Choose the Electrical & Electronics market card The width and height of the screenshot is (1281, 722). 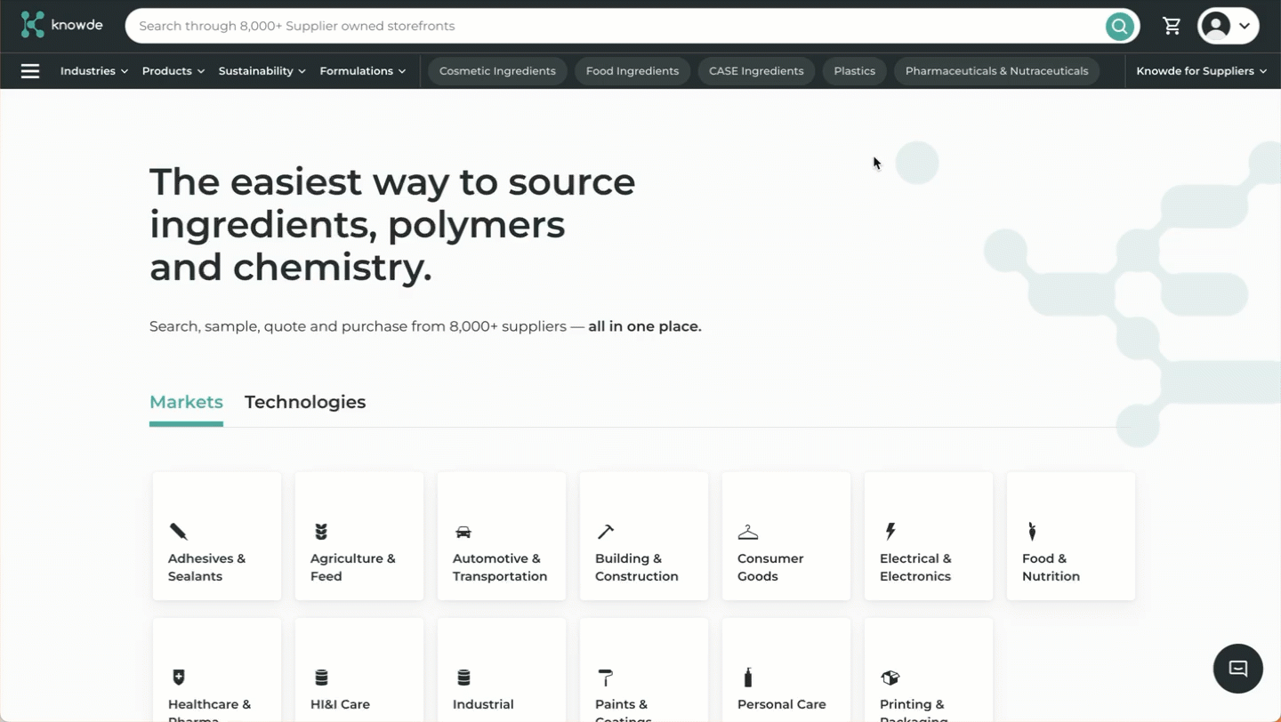[929, 536]
